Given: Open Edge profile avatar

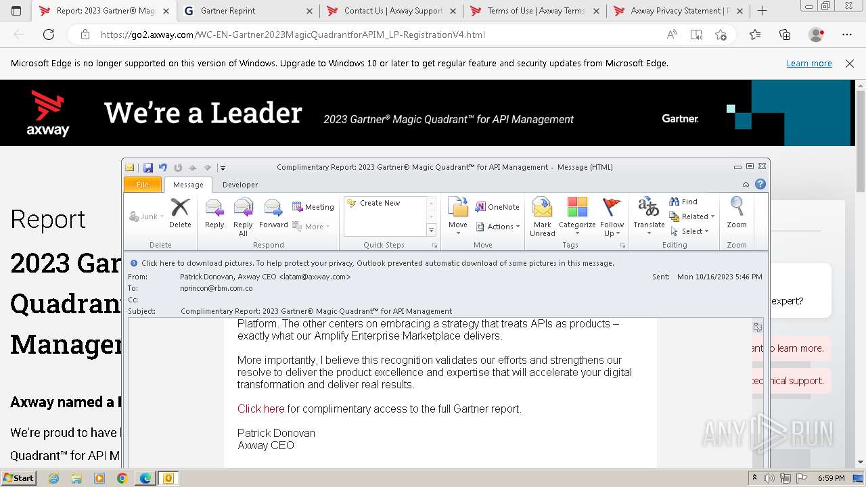Looking at the screenshot, I should pos(817,34).
